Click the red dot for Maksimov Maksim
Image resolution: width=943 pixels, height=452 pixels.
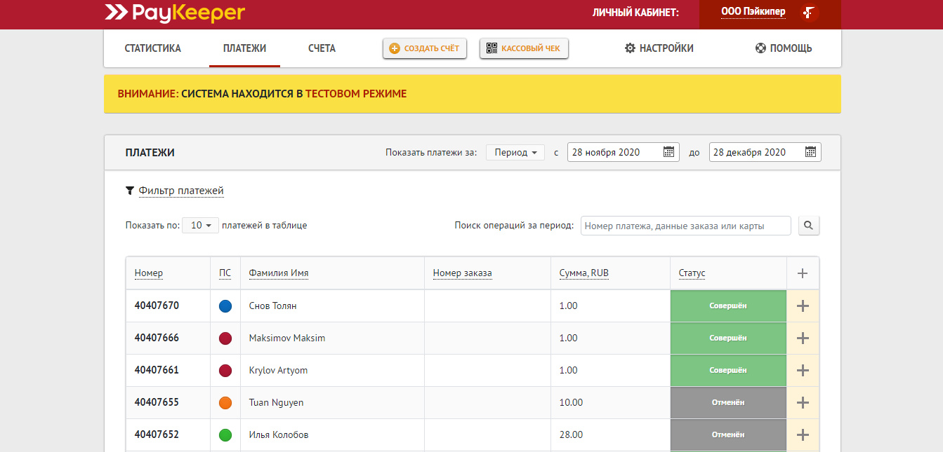(225, 338)
